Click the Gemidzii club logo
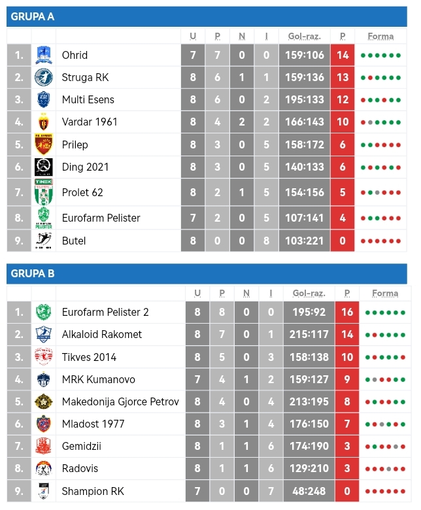 43,447
